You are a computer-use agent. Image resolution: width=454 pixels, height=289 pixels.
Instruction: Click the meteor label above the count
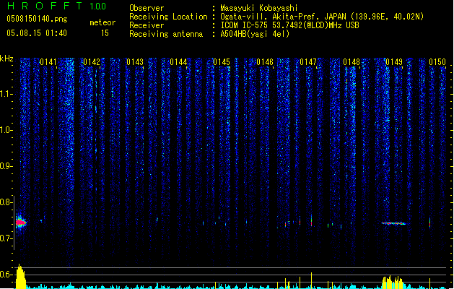(x=102, y=22)
